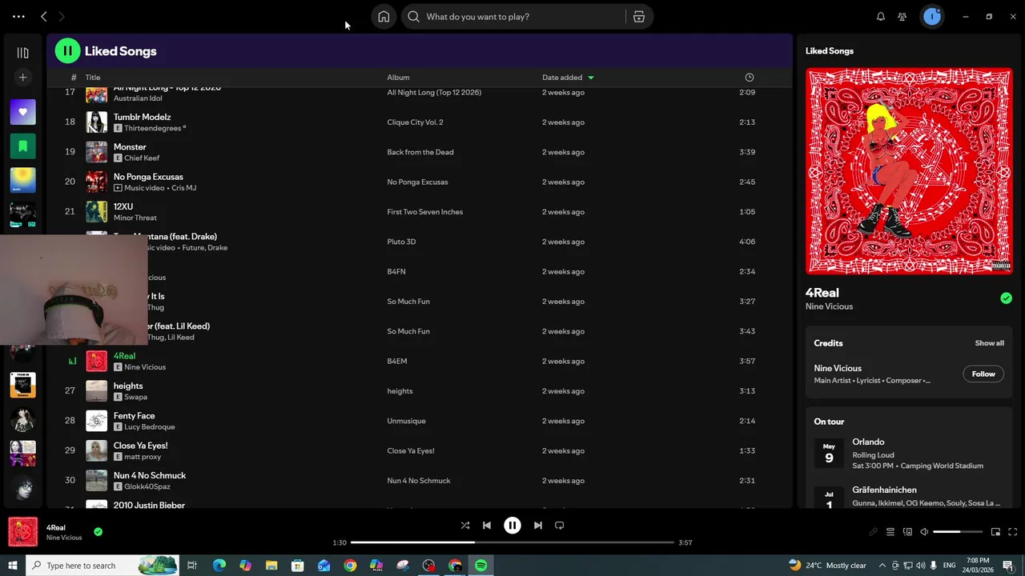
Task: Click the Windows taskbar search box
Action: coord(102,566)
